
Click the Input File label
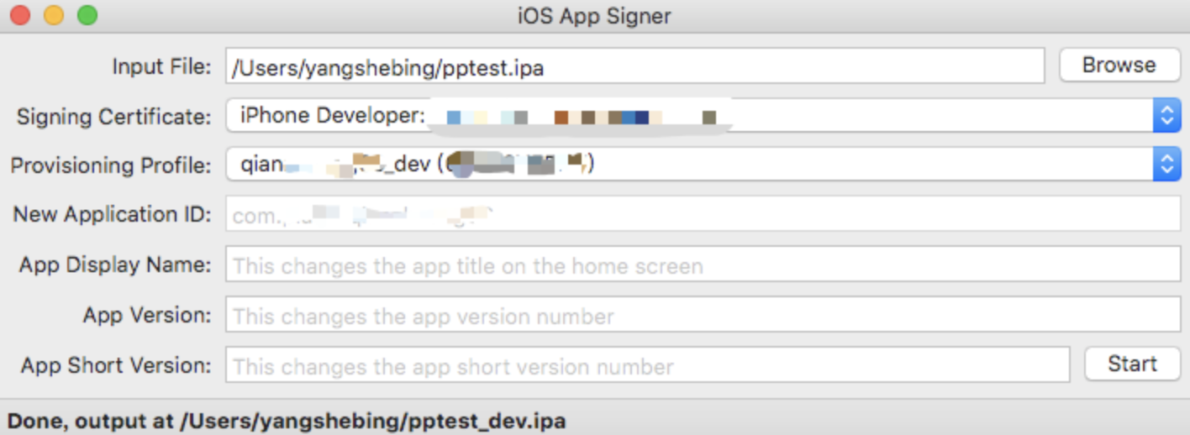[x=161, y=66]
